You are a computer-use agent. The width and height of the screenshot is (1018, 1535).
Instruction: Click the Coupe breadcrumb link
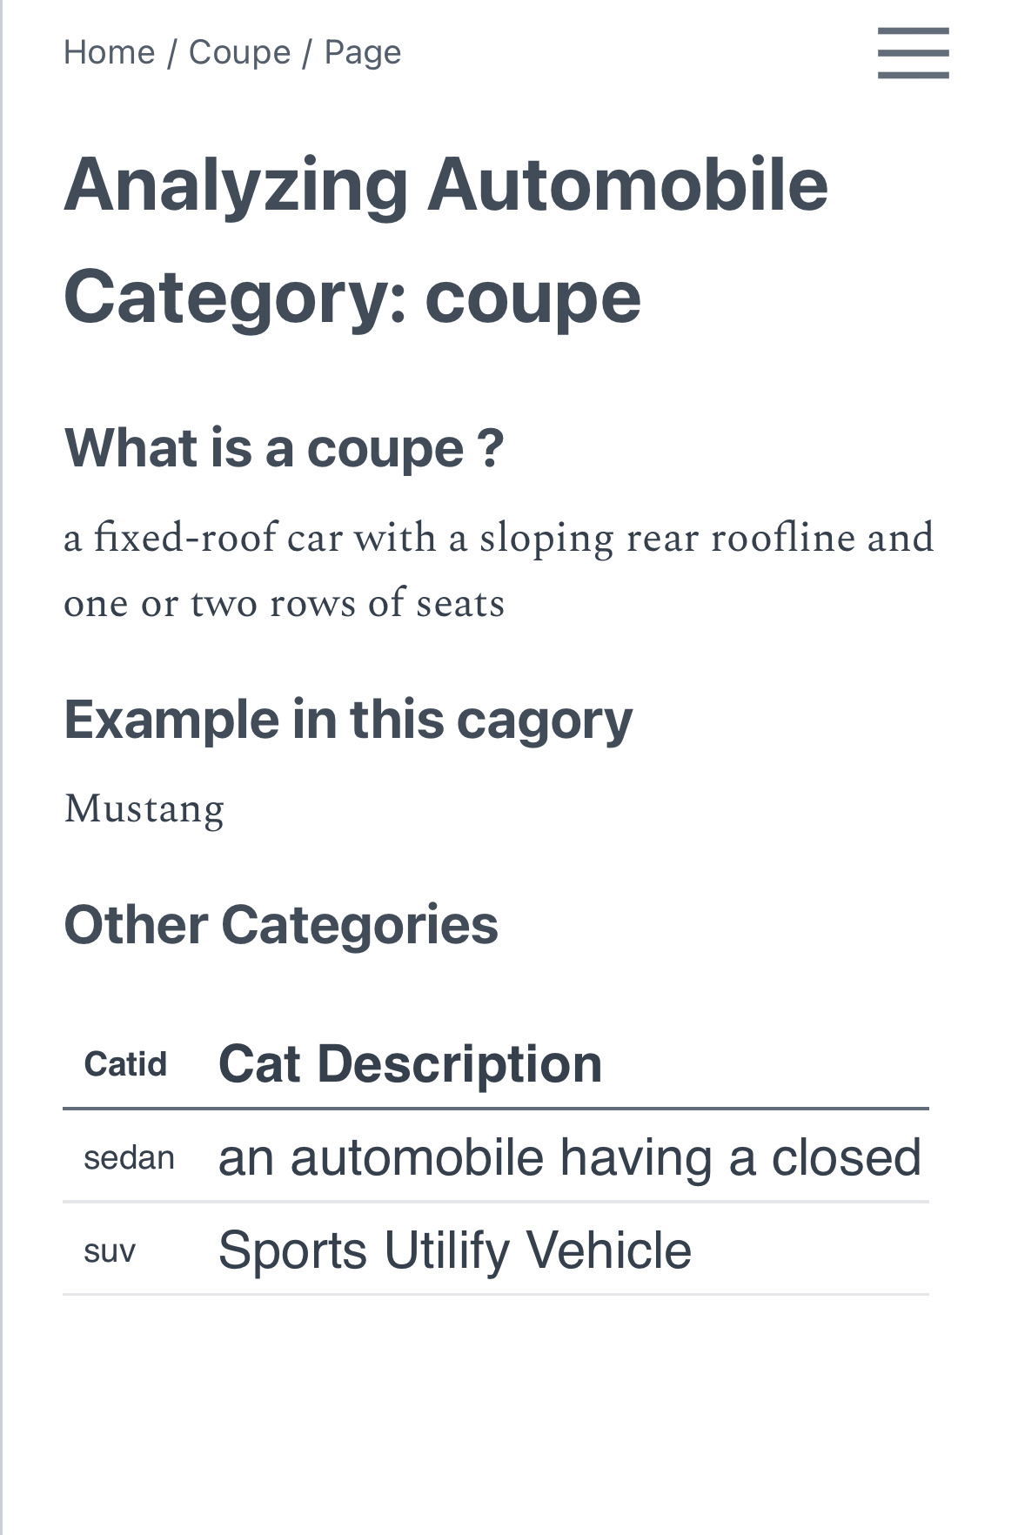click(x=238, y=52)
